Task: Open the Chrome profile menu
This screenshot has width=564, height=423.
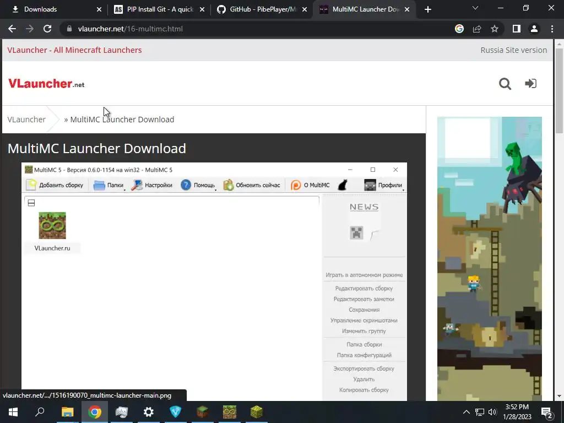Action: click(x=534, y=29)
